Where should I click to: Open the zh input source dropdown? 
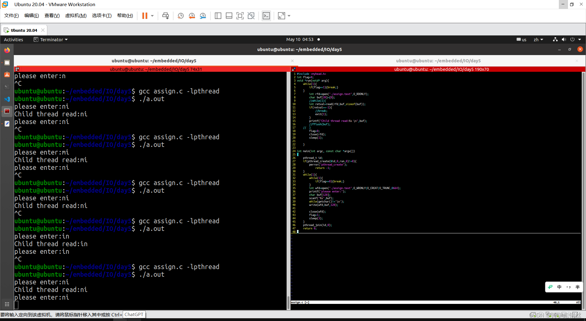click(x=538, y=39)
